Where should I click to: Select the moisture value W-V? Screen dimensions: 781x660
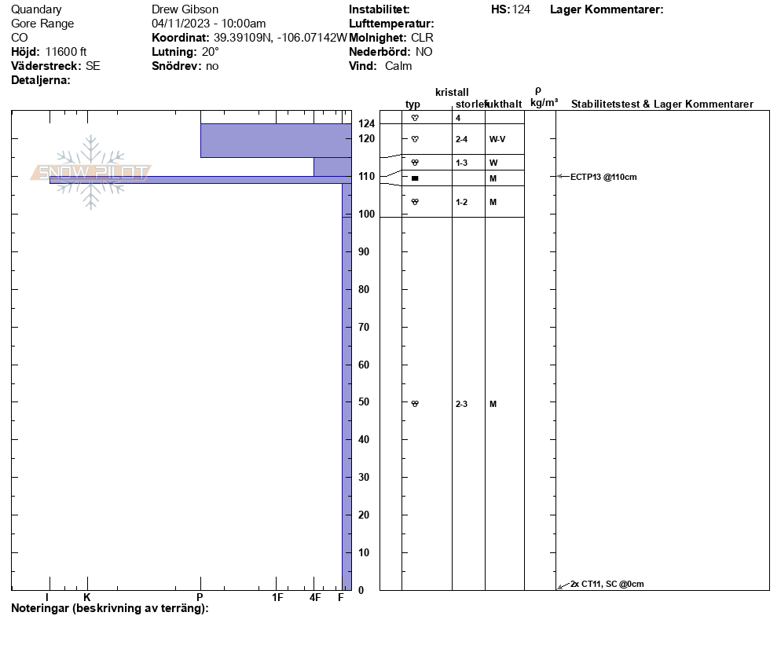coord(497,139)
